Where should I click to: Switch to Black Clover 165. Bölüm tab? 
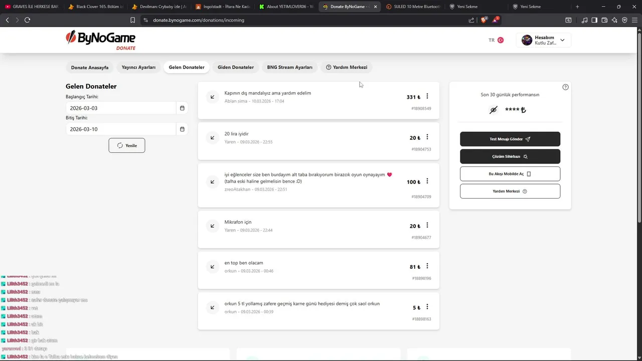click(x=95, y=7)
